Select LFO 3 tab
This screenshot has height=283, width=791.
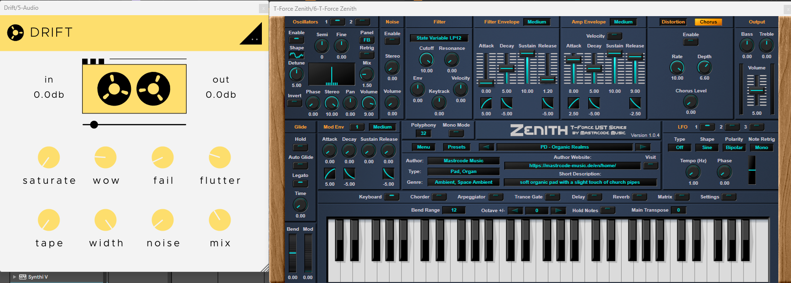[756, 127]
